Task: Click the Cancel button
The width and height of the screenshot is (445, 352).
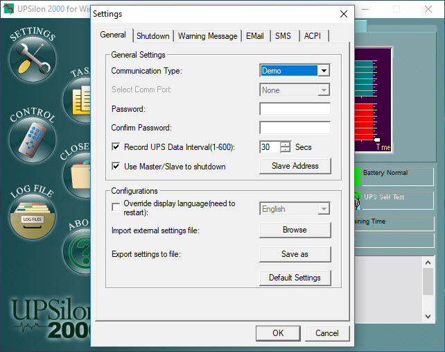Action: pyautogui.click(x=327, y=333)
